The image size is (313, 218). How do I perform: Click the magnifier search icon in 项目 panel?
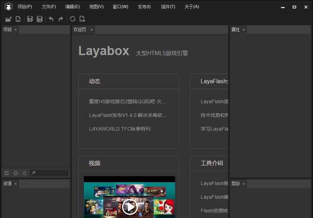click(33, 173)
